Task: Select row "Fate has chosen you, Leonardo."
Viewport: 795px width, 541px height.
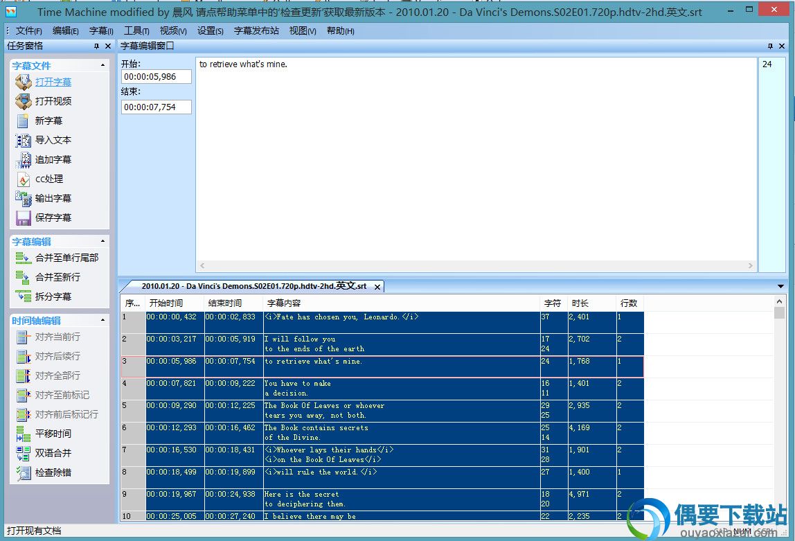Action: 383,323
